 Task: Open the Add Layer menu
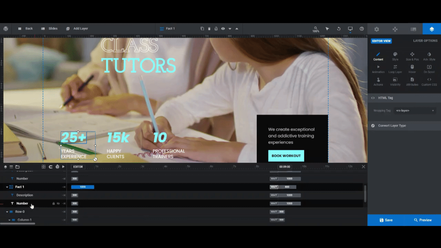pyautogui.click(x=77, y=29)
